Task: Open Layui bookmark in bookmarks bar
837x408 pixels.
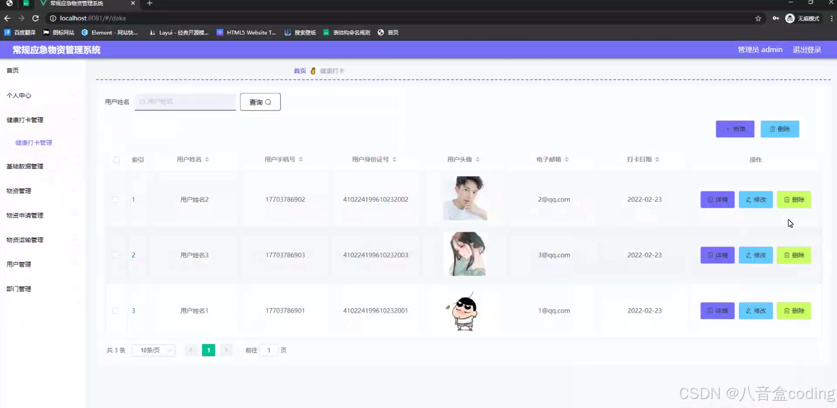Action: [x=179, y=33]
